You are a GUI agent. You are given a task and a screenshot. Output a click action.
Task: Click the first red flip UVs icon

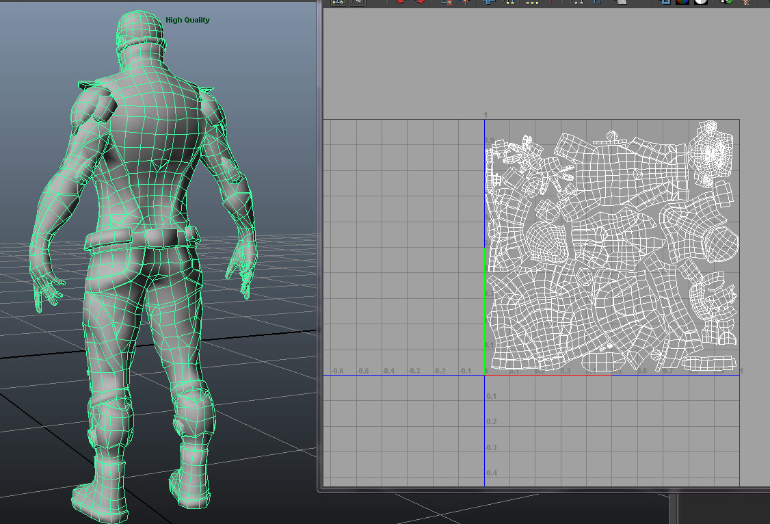(400, 2)
